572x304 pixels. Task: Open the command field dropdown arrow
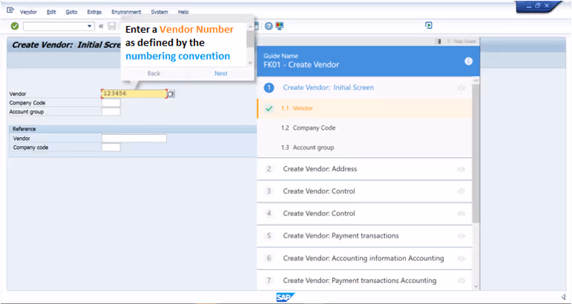tap(89, 26)
